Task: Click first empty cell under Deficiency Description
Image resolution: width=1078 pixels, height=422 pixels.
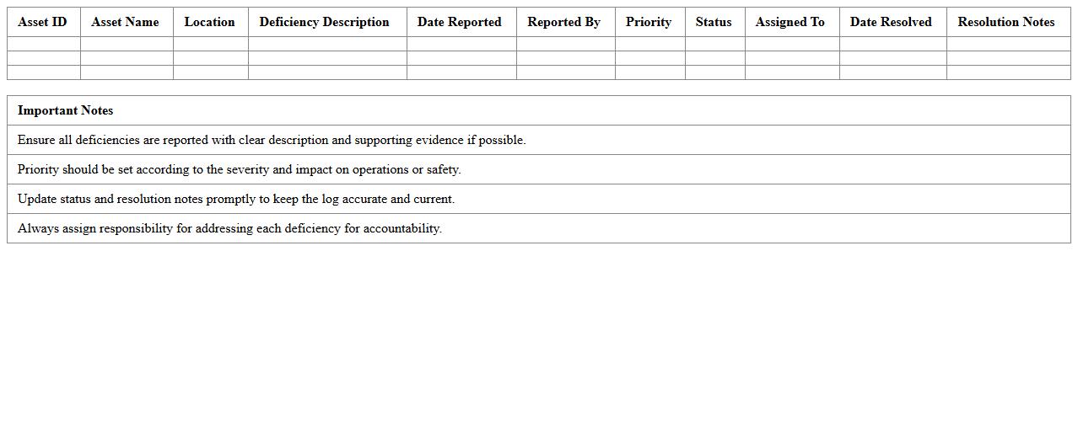Action: [x=327, y=44]
